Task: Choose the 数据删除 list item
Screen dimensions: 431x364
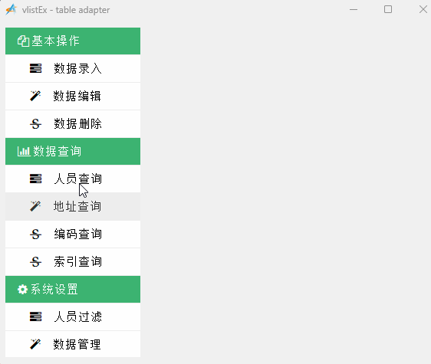Action: pyautogui.click(x=73, y=123)
